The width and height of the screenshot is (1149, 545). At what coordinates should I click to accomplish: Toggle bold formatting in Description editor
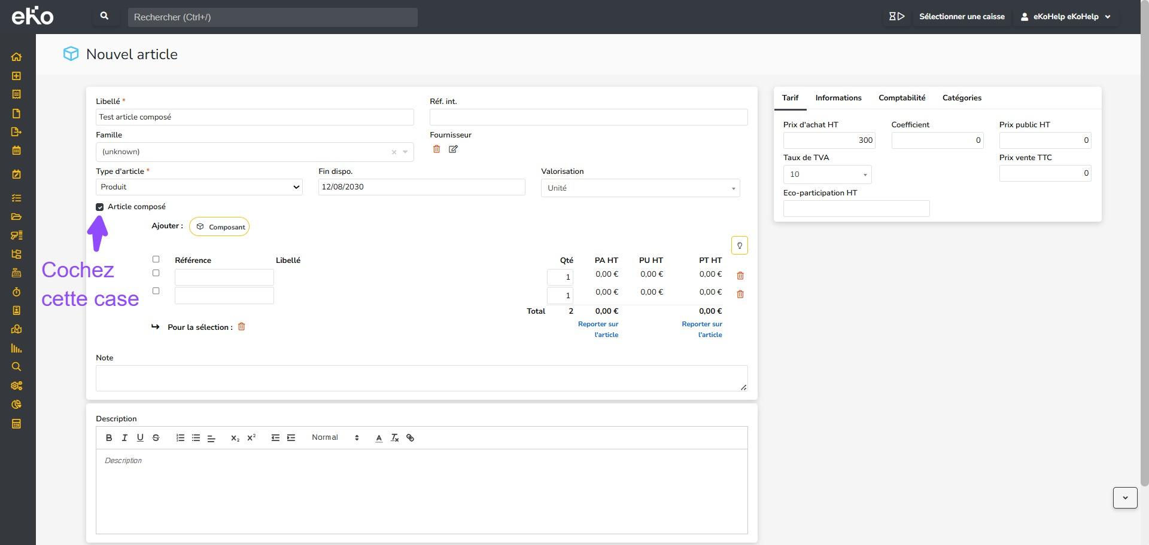click(109, 438)
